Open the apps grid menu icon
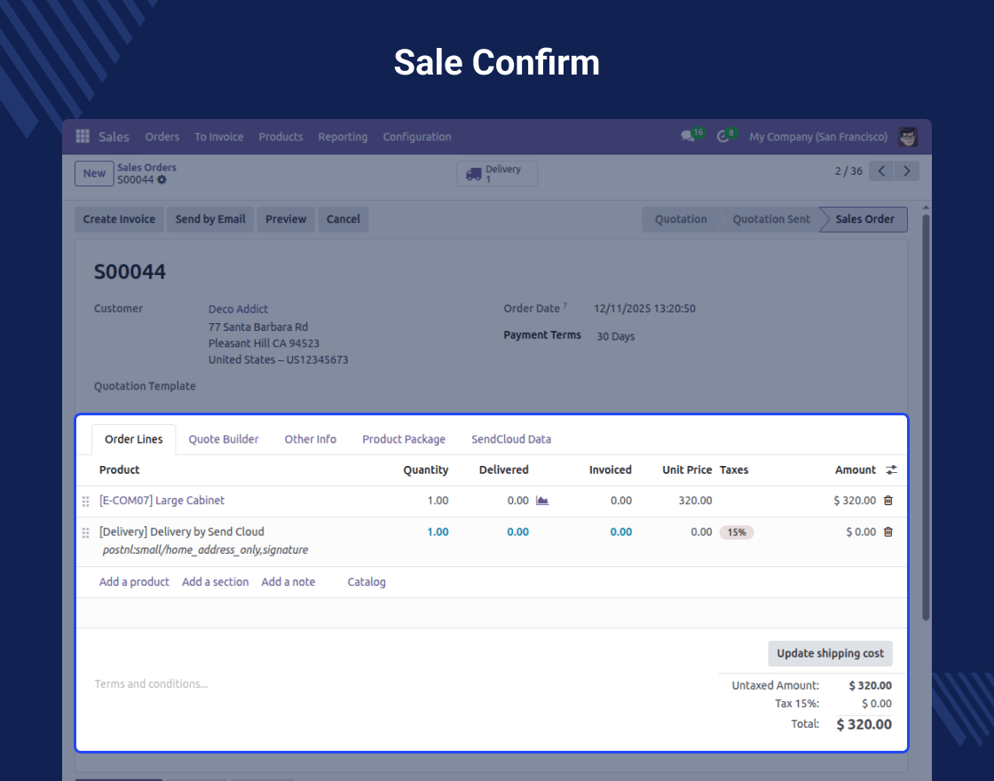 83,137
